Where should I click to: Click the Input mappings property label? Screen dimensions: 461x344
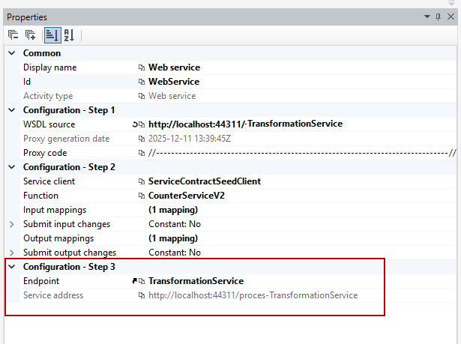[55, 210]
